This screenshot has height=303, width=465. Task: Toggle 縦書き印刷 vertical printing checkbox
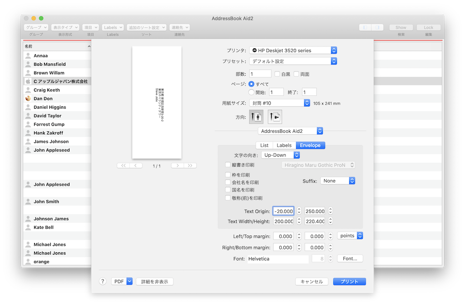(228, 165)
